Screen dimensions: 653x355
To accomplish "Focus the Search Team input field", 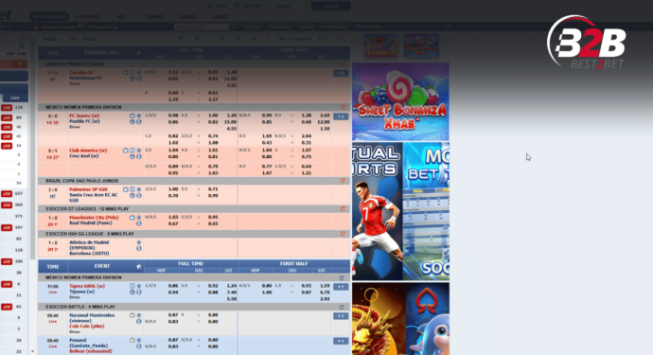I will coord(202,27).
